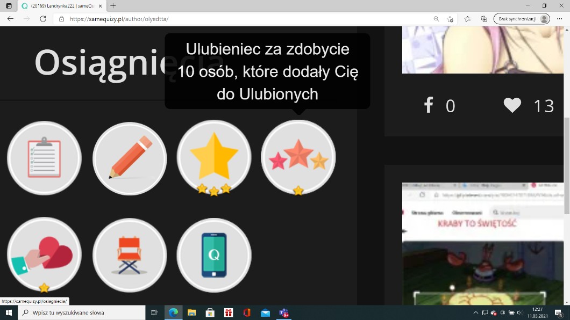Click the Brak synchronizacji profile button
Viewport: 570px width, 320px height.
(x=522, y=19)
